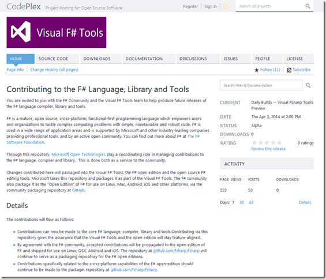Screen dimensions: 326x279
Task: Open github.com/fsharp/fsharp link in second bullet
Action: pos(177,251)
